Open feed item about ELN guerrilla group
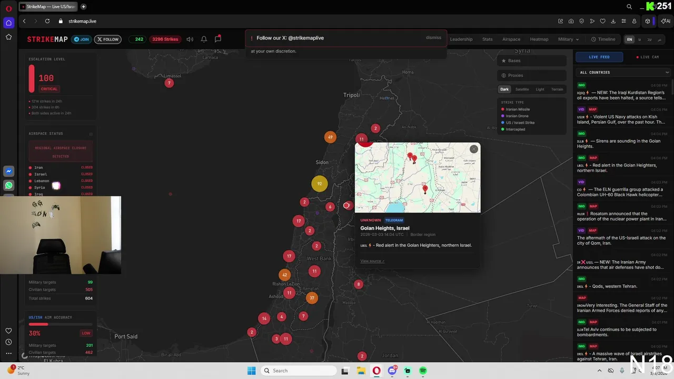The width and height of the screenshot is (674, 379). [x=622, y=188]
